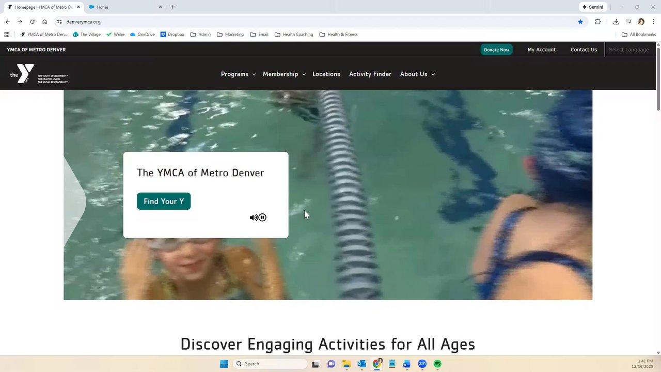The width and height of the screenshot is (661, 372).
Task: View site information icon in address bar
Action: pyautogui.click(x=59, y=22)
